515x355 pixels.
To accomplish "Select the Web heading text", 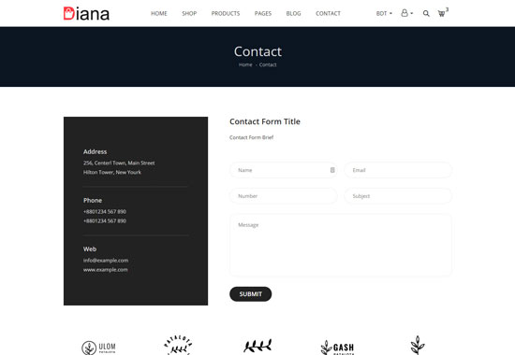I will pyautogui.click(x=90, y=249).
